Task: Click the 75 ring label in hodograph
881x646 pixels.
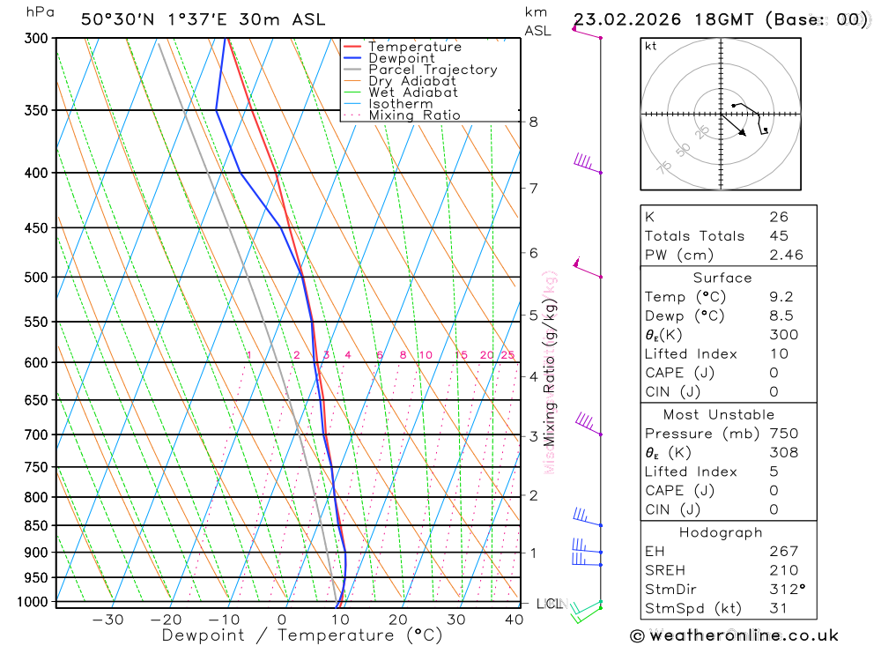Action: [664, 167]
